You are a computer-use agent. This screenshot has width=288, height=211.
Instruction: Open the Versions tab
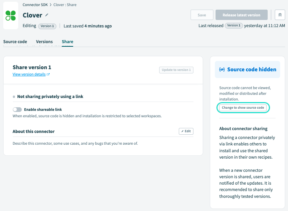point(44,42)
